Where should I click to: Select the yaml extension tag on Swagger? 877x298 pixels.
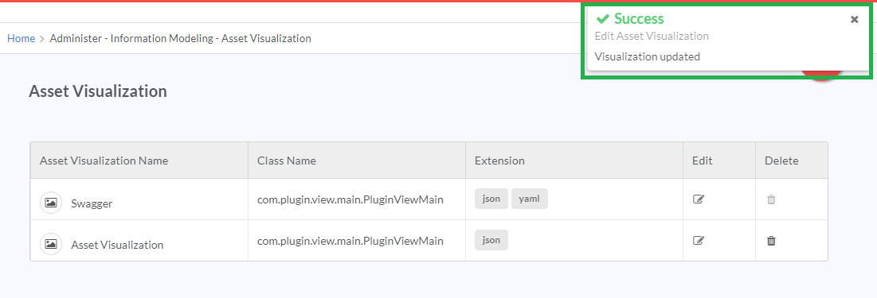[529, 199]
